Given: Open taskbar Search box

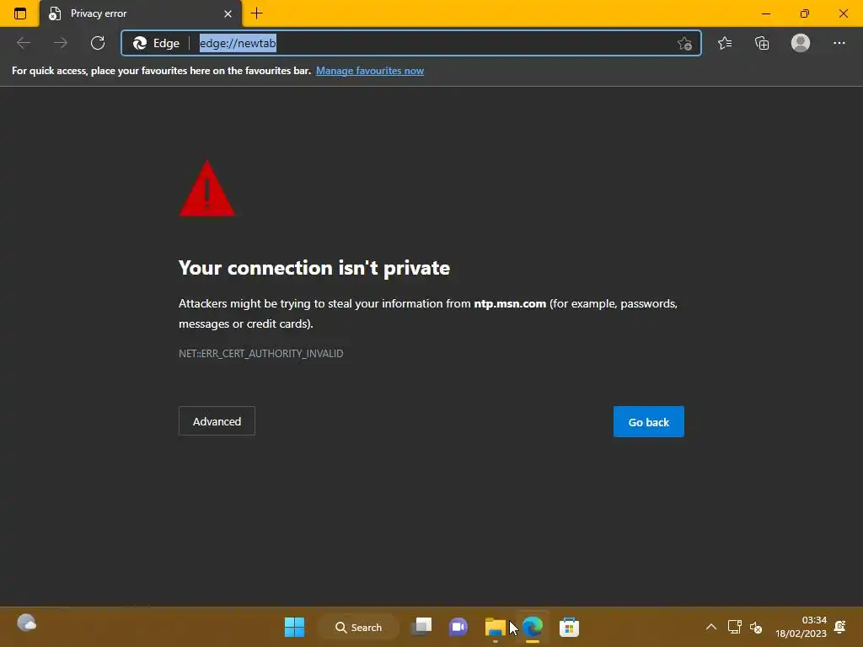Looking at the screenshot, I should [x=359, y=627].
